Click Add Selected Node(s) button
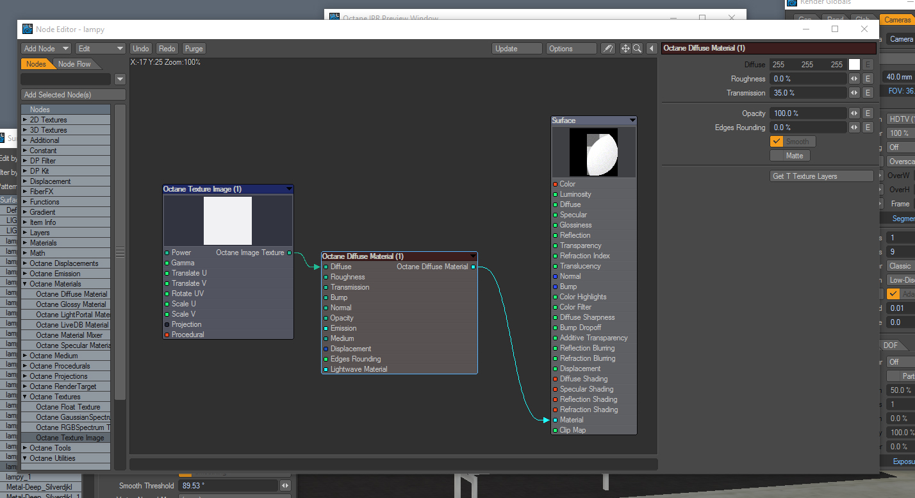The height and width of the screenshot is (498, 915). (x=73, y=95)
